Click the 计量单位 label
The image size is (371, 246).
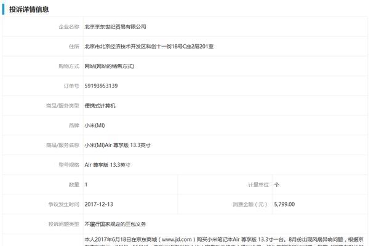coord(258,184)
